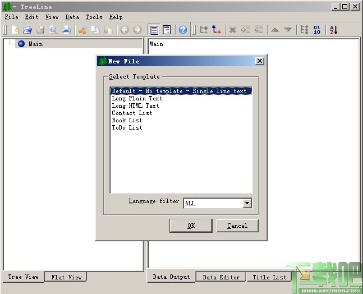Click the Indent node icon
The image size is (363, 294).
coord(245,30)
